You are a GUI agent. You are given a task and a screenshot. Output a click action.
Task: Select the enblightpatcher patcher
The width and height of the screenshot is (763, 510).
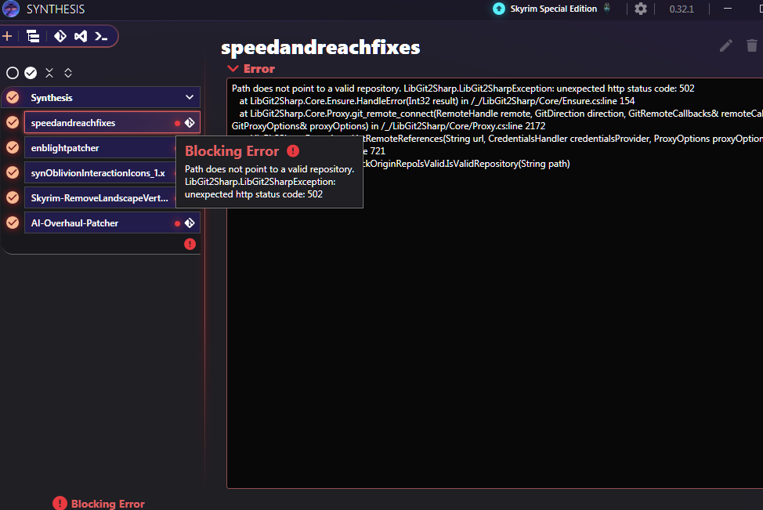click(99, 147)
